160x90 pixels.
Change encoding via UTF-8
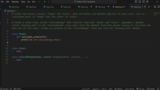[x=104, y=89]
